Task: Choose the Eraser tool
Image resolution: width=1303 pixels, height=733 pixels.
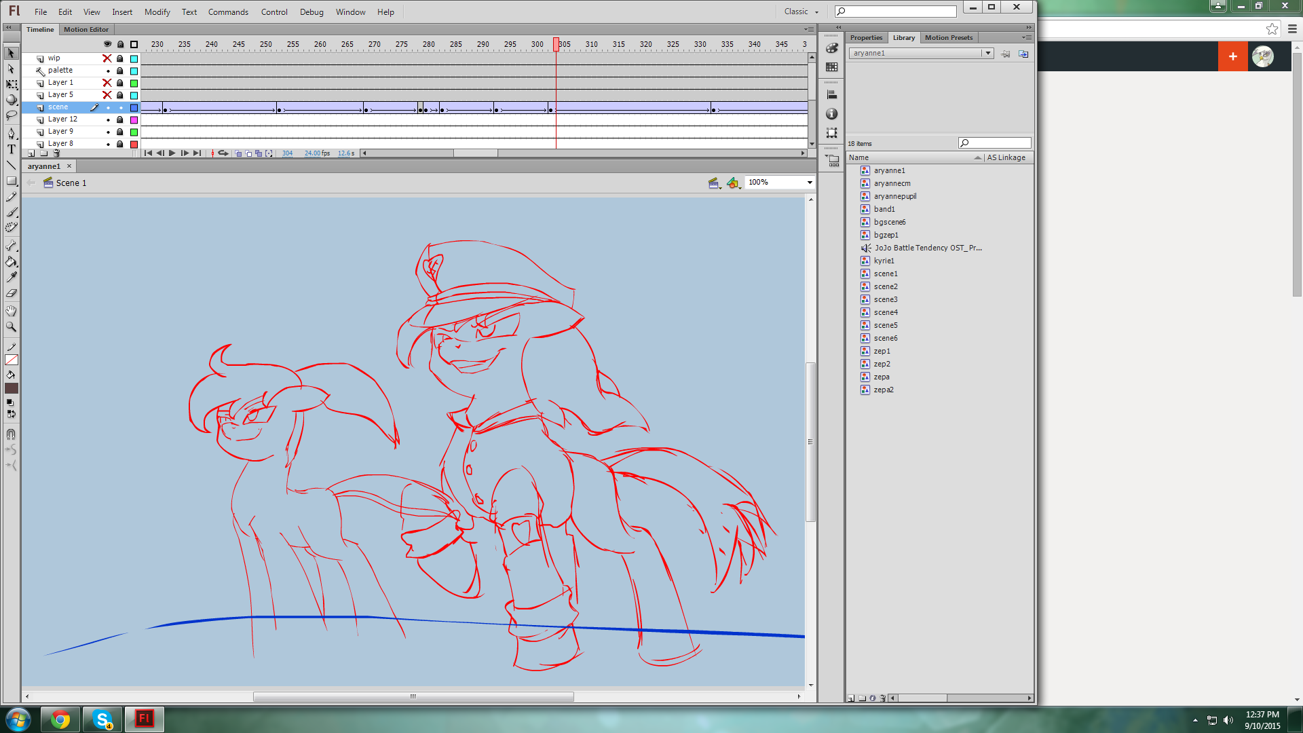Action: point(12,293)
